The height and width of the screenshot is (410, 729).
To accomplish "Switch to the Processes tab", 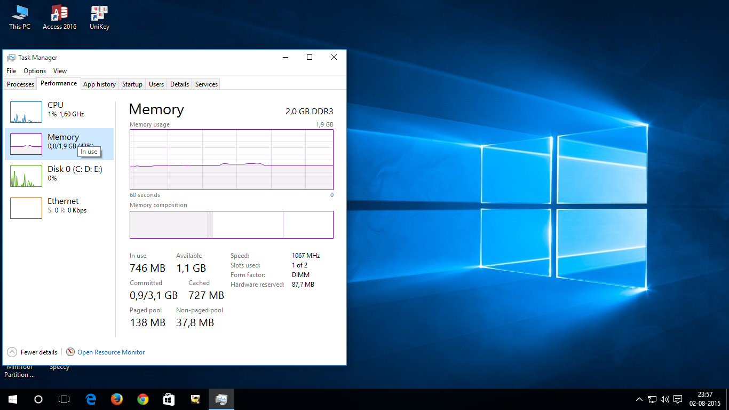I will point(21,84).
